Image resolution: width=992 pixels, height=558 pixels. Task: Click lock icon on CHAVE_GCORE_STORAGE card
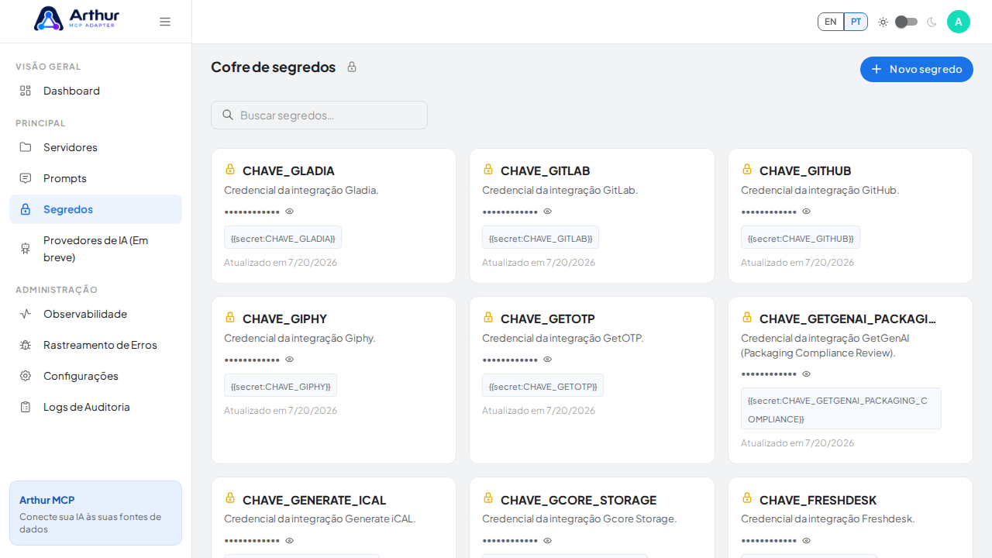[x=488, y=498]
